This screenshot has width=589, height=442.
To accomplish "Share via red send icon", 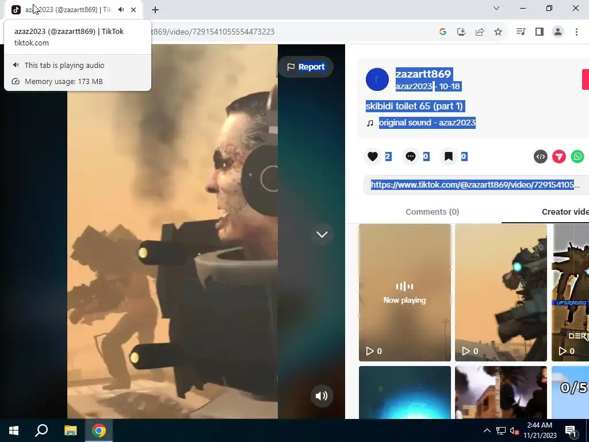I will (559, 157).
